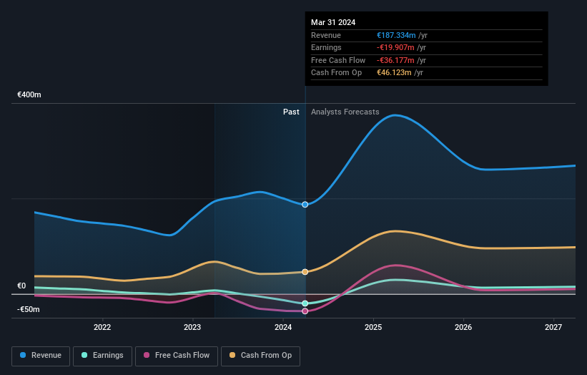The height and width of the screenshot is (375, 587).
Task: Click the €0 y-axis label
Action: (21, 286)
